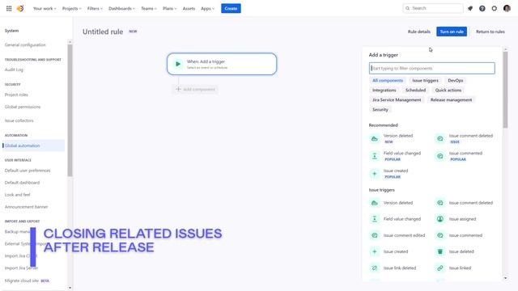
Task: Click Turn on rule button
Action: point(452,32)
